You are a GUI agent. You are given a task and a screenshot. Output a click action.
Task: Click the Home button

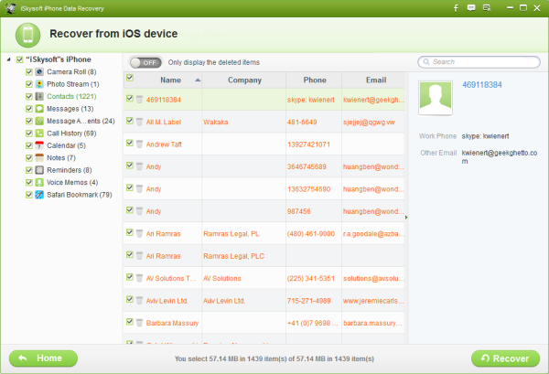[43, 358]
